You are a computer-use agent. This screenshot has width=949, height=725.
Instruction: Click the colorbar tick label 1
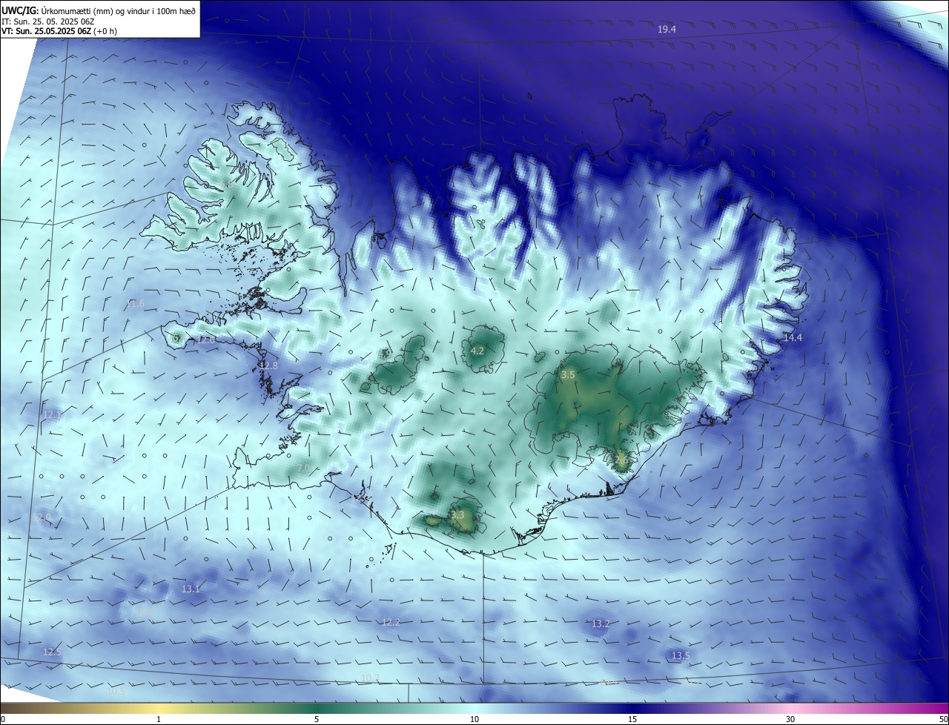click(x=159, y=719)
